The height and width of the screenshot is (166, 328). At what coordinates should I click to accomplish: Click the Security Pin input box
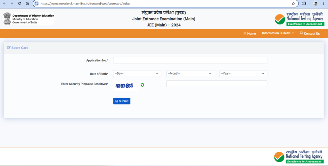(217, 84)
